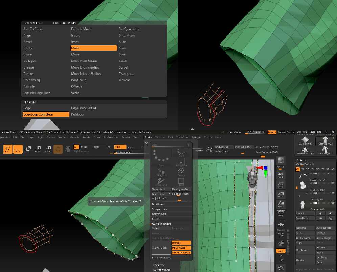Screen dimensions: 337x272
Task: Toggle the orange Zadd button
Action: coord(120,147)
